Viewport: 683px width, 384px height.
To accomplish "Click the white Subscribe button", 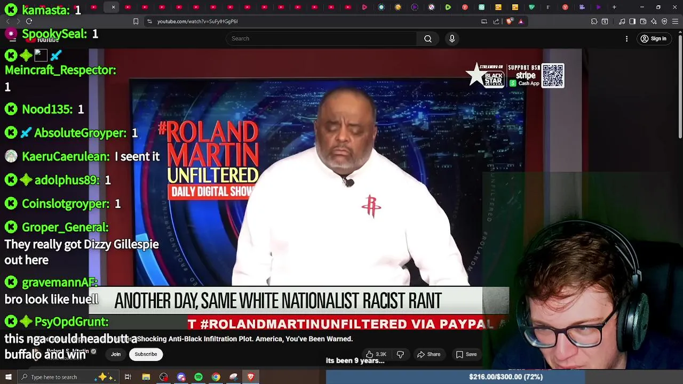I will pyautogui.click(x=146, y=354).
